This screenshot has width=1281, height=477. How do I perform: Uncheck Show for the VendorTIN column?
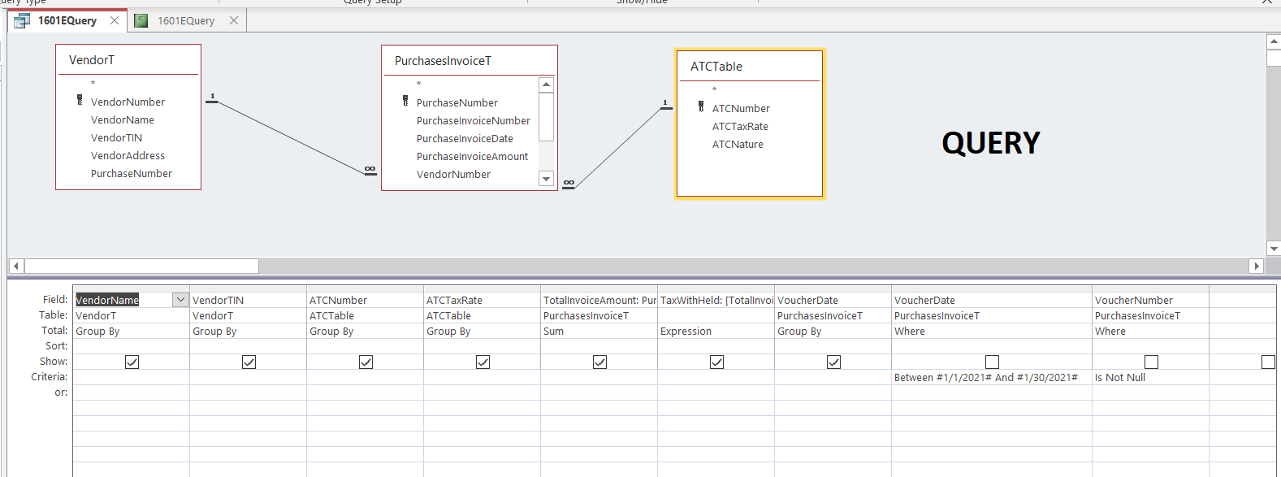click(x=249, y=362)
